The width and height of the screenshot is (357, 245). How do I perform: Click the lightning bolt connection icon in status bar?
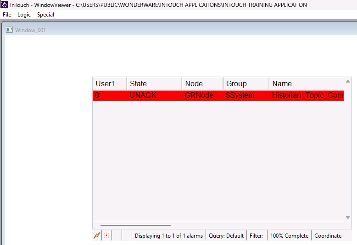(97, 235)
